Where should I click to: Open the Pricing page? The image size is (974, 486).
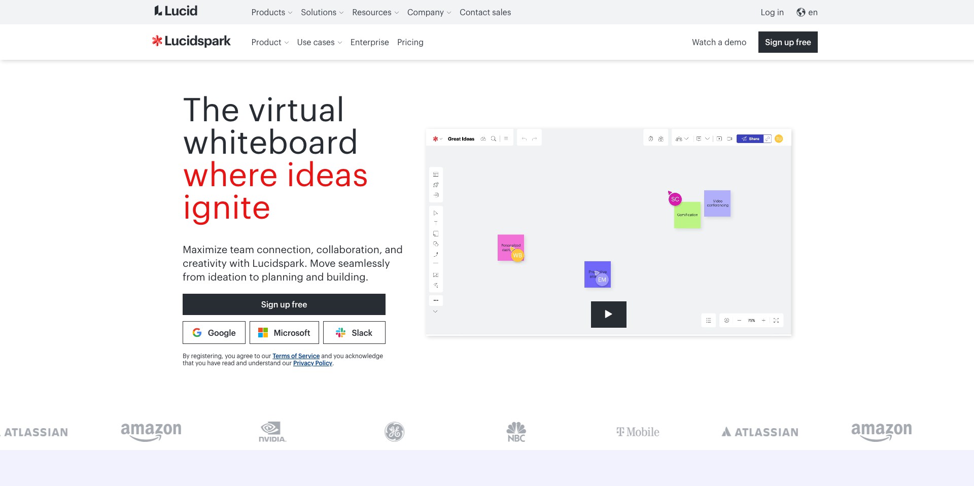click(x=410, y=42)
